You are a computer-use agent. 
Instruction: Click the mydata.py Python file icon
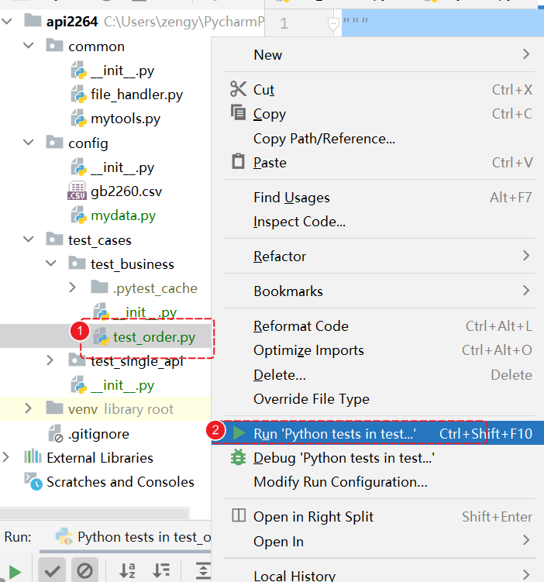[x=79, y=215]
